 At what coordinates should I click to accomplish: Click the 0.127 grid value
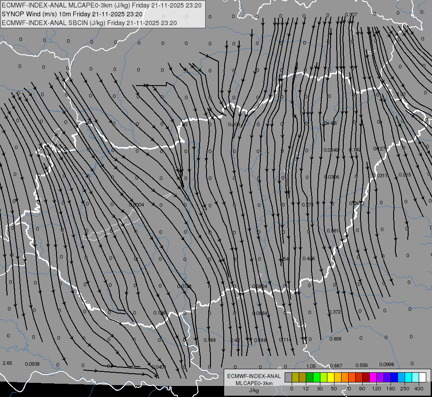379,149
